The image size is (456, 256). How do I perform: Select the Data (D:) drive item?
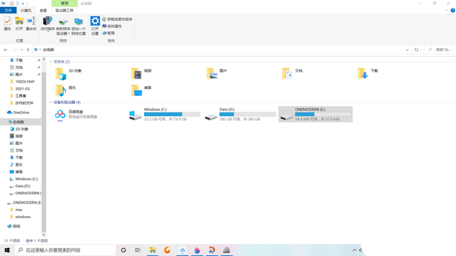pyautogui.click(x=240, y=114)
